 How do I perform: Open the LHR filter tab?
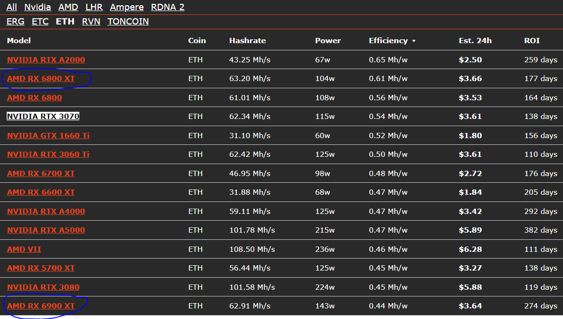[94, 7]
